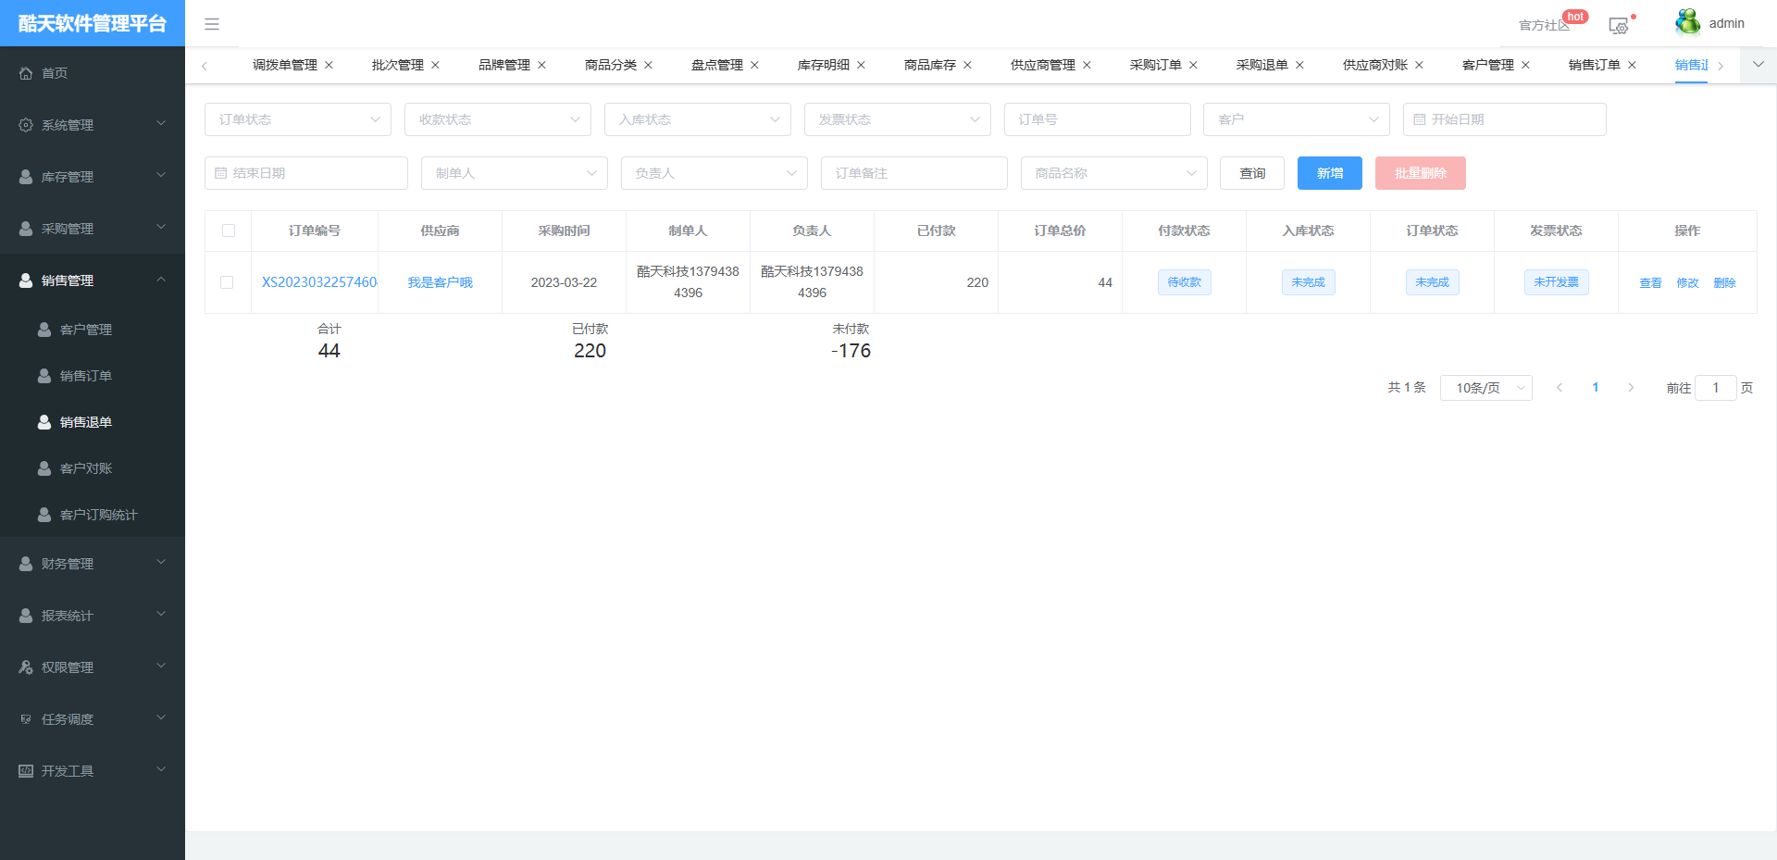Viewport: 1777px width, 860px height.
Task: Click the admin user avatar icon
Action: click(x=1687, y=23)
